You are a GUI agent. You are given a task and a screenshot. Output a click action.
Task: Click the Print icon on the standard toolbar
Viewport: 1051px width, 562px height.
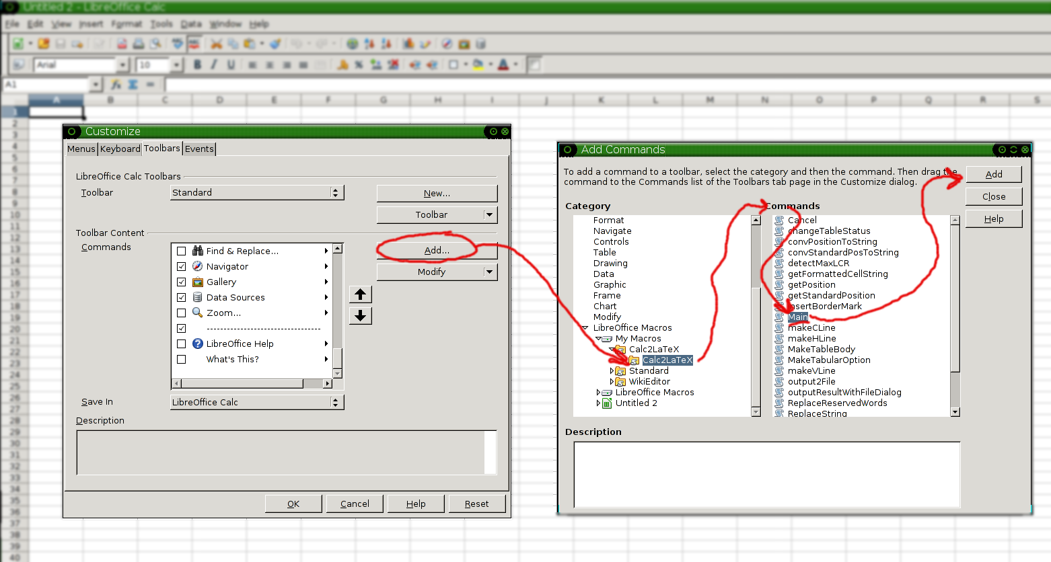pyautogui.click(x=137, y=44)
